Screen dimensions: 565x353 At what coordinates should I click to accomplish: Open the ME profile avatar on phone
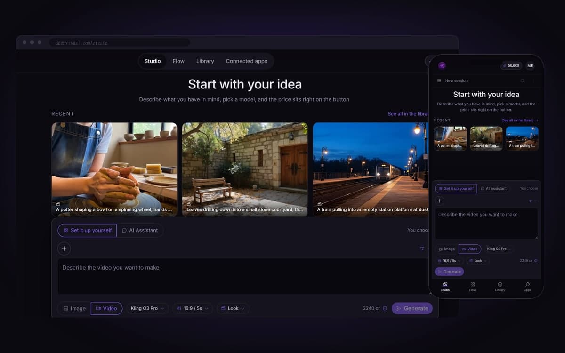pos(530,66)
